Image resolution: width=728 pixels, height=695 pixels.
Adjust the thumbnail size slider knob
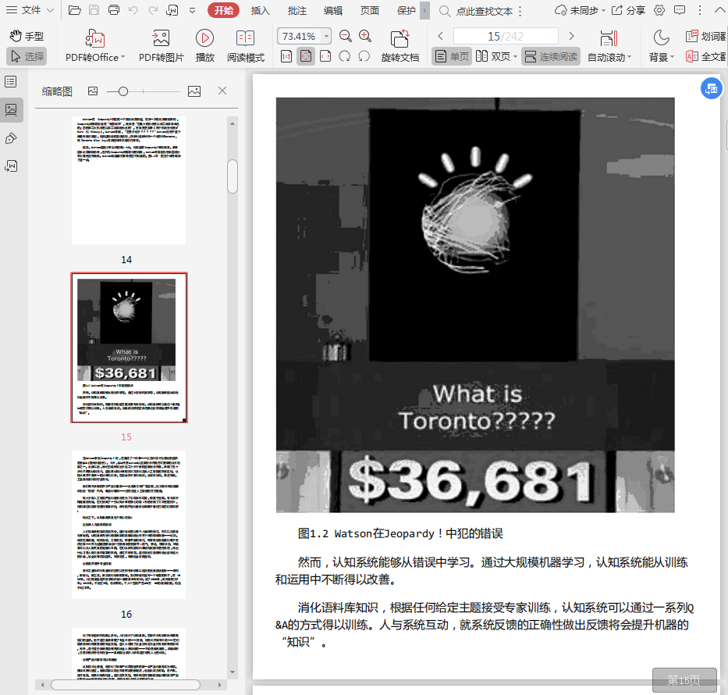[x=123, y=91]
